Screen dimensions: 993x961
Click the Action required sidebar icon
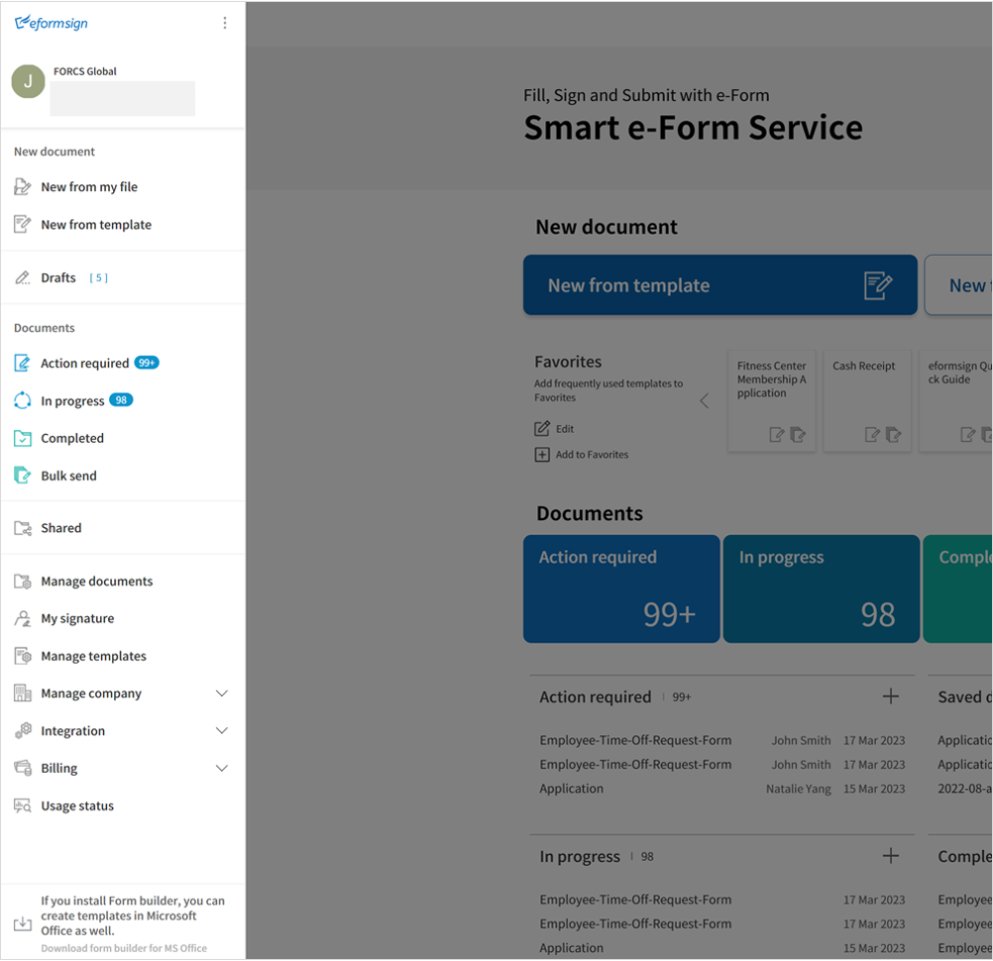[x=22, y=363]
